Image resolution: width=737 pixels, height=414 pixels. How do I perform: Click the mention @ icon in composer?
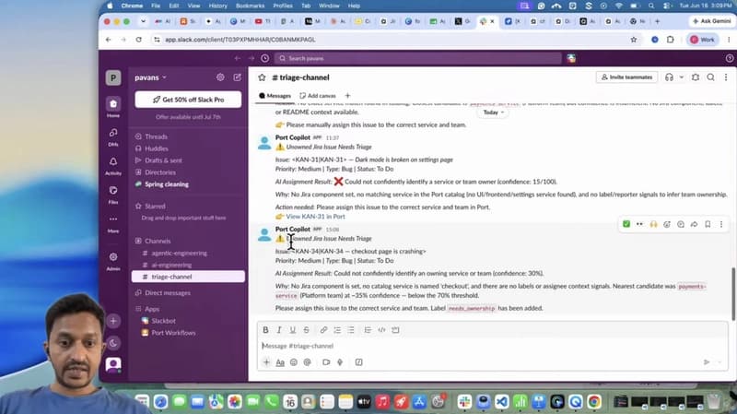click(x=307, y=362)
